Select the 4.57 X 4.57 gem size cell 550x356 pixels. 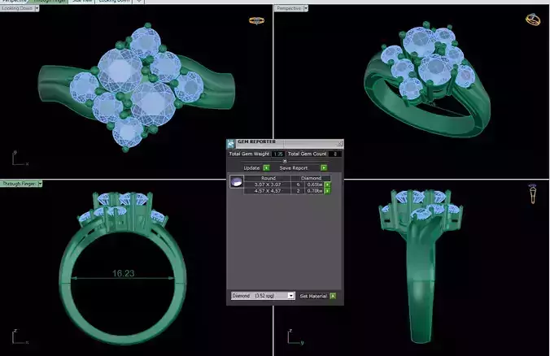[x=268, y=191]
